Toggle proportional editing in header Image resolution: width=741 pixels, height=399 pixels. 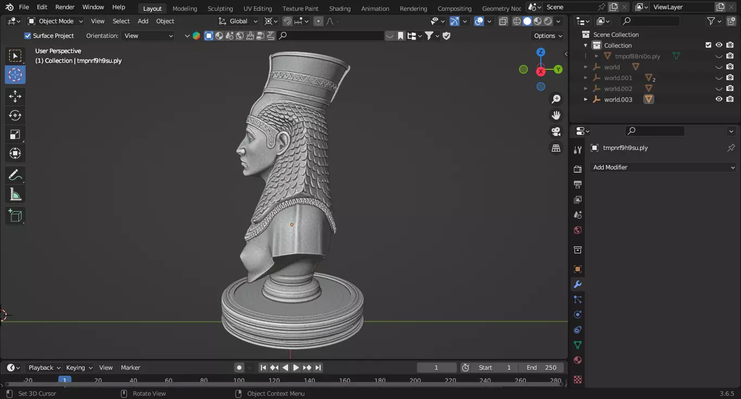pyautogui.click(x=318, y=21)
